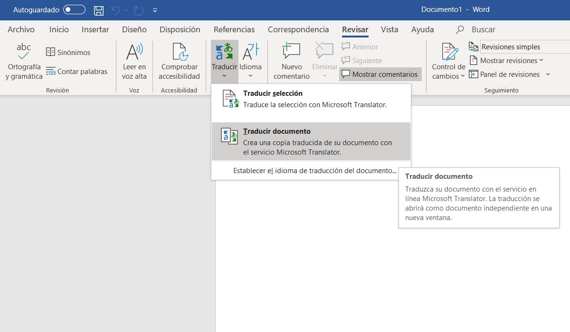Open the Revisiones simples combo box
The height and width of the screenshot is (332, 570).
coord(524,47)
